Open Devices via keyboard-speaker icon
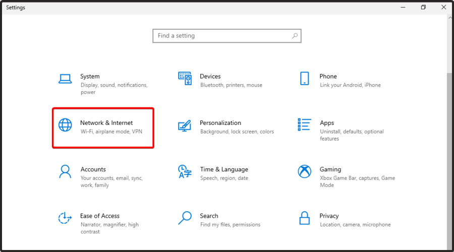 (185, 79)
